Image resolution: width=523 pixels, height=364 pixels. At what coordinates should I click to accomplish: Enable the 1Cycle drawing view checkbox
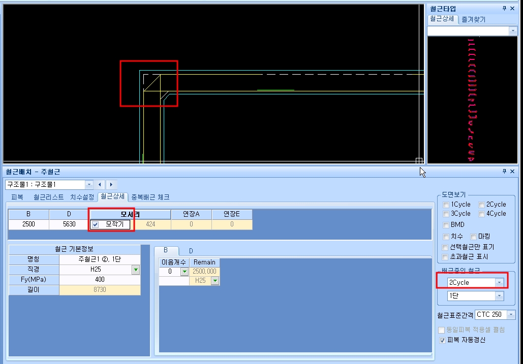click(446, 205)
